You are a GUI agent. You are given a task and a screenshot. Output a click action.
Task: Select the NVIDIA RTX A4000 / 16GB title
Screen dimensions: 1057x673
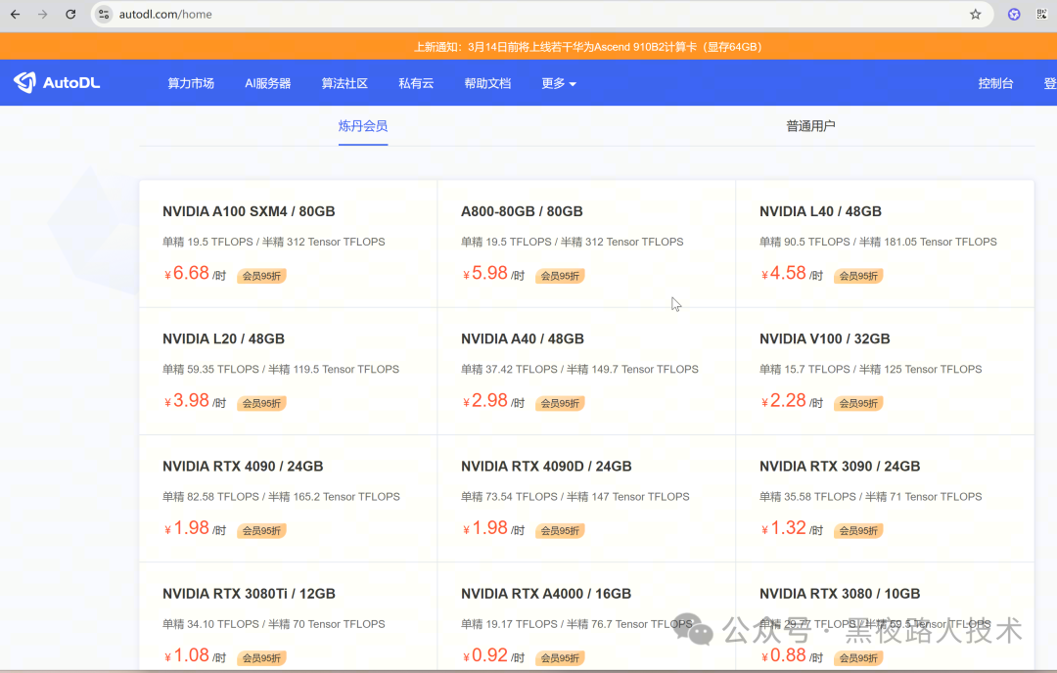coord(546,594)
